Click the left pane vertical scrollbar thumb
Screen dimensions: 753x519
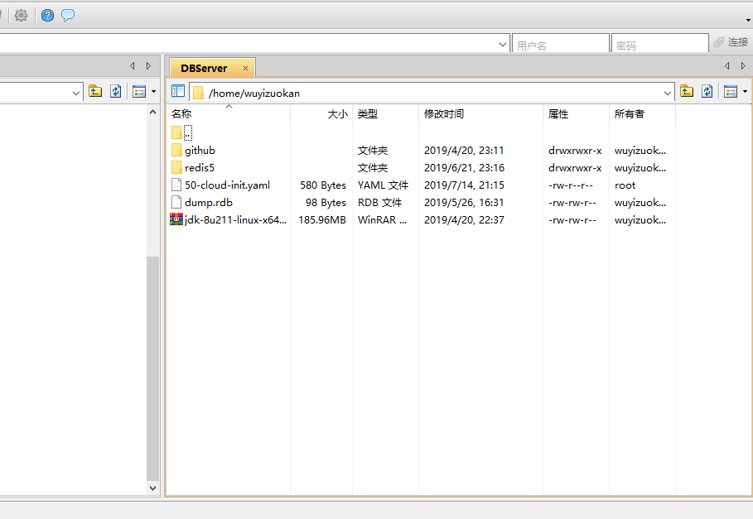click(x=152, y=368)
